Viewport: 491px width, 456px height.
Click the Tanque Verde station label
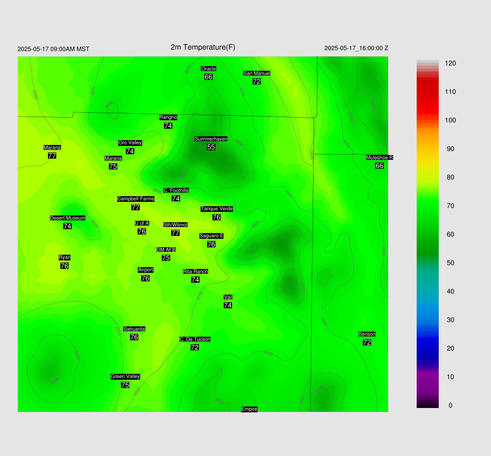coord(217,209)
